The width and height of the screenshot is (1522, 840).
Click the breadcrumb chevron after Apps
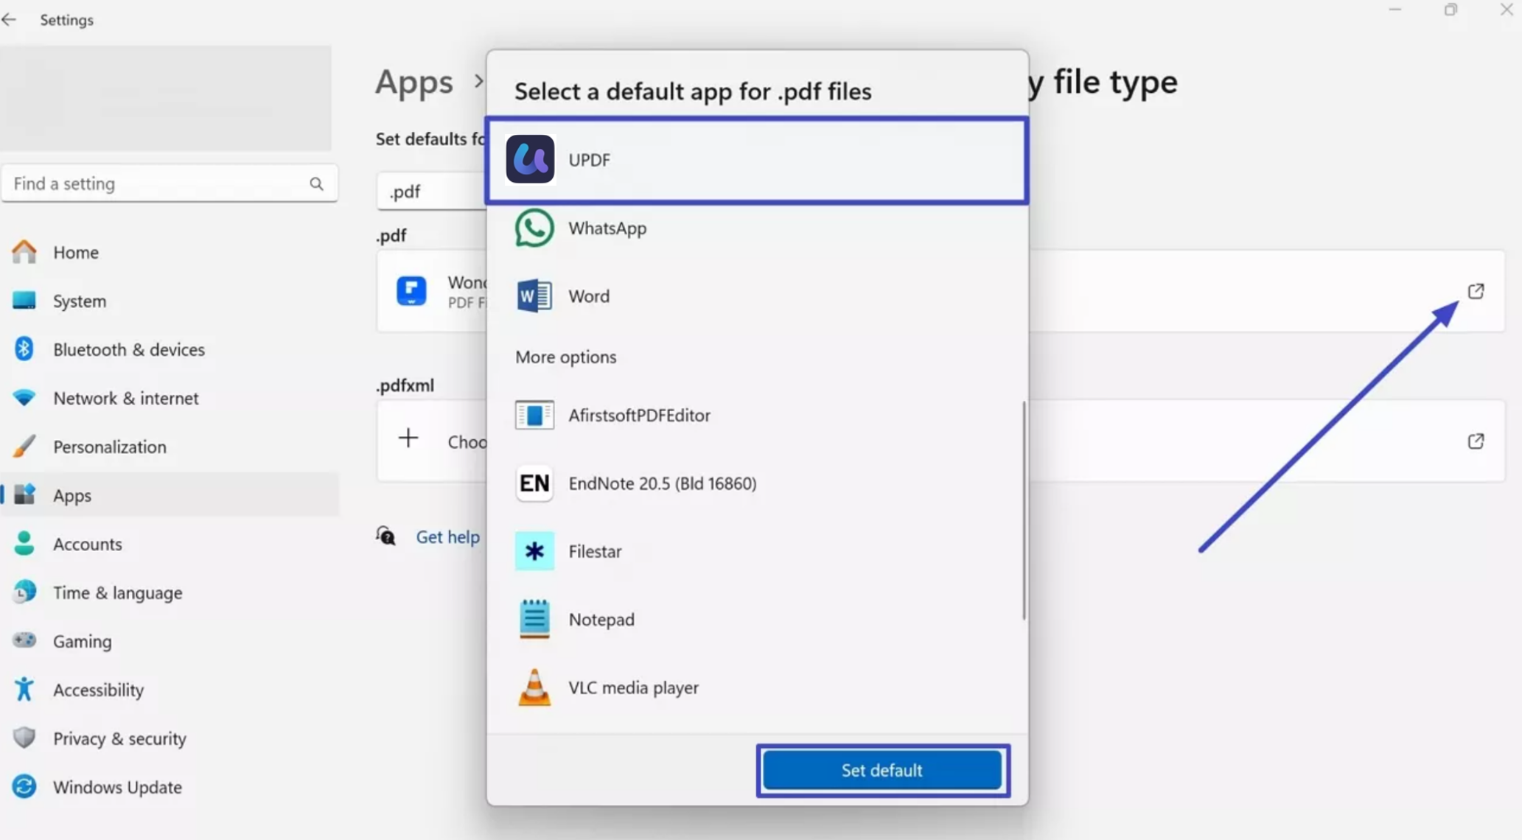478,82
